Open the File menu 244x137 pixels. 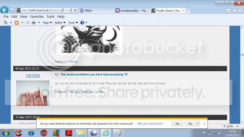coord(6,16)
